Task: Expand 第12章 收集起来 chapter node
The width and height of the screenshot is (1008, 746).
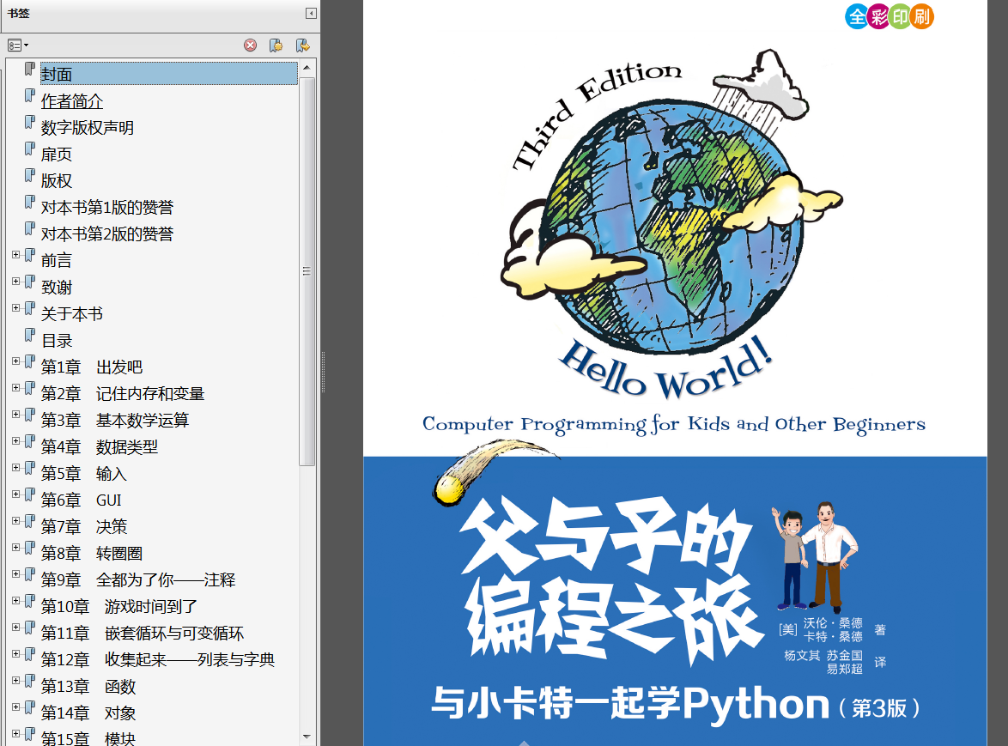Action: [16, 654]
